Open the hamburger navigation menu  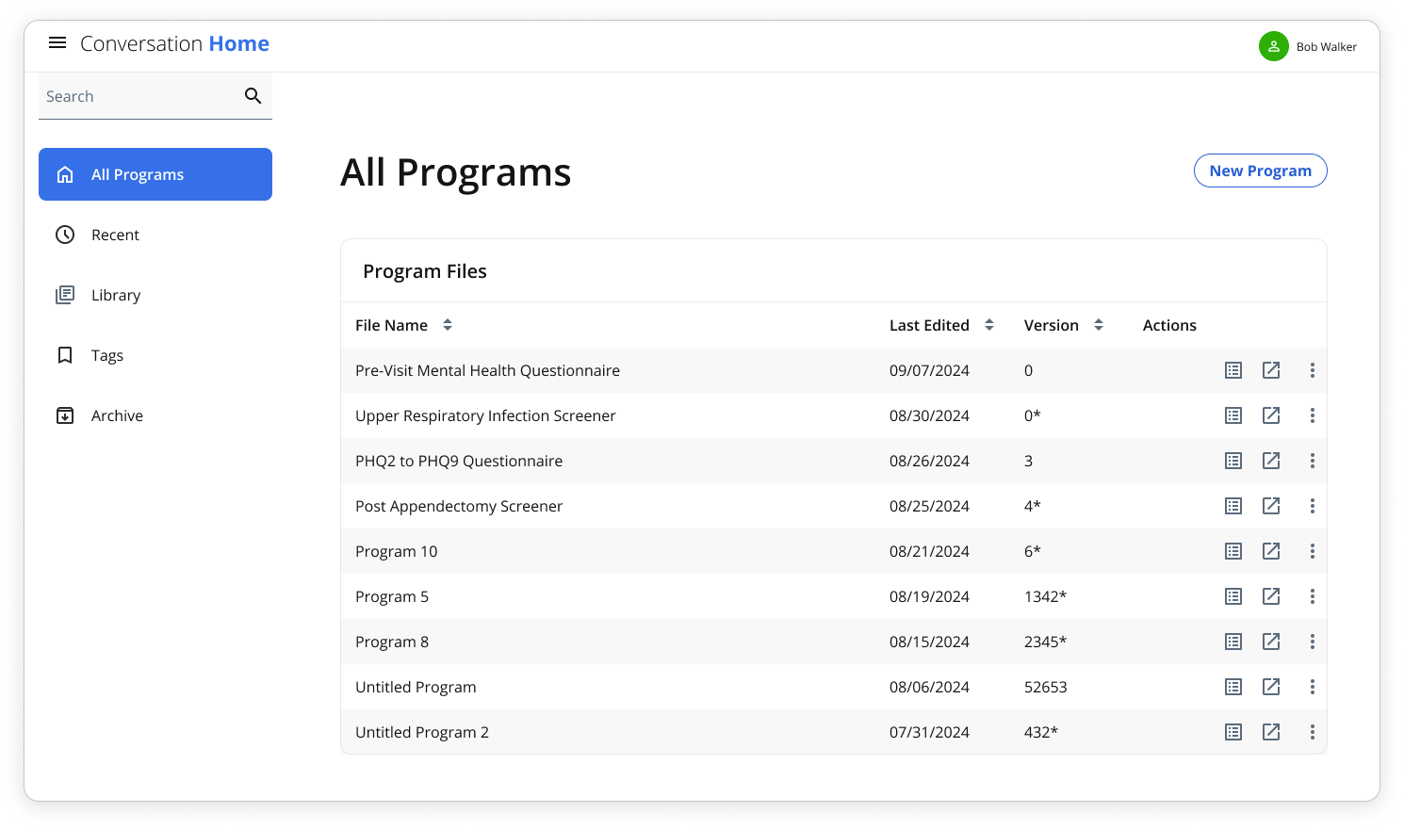[x=57, y=42]
